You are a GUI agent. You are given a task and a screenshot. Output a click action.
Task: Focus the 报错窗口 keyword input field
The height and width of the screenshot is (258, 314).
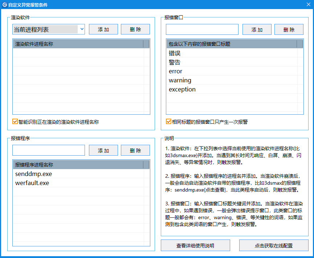202,29
